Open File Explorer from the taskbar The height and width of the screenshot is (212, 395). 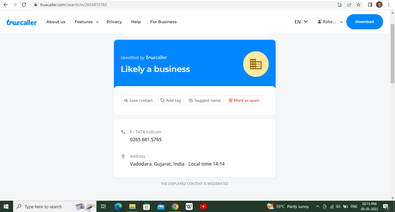point(132,206)
